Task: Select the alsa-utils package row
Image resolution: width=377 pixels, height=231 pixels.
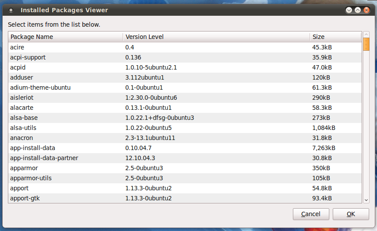Action: [185, 128]
